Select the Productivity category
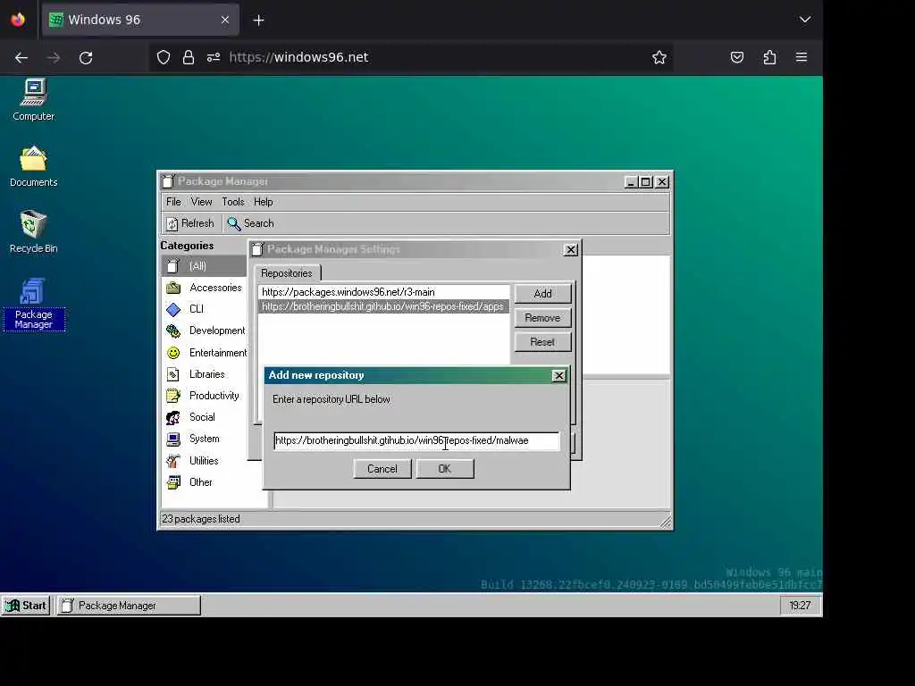 coord(203,396)
